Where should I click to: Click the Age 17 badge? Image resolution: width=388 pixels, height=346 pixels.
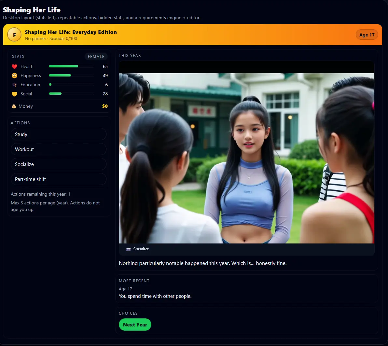click(x=367, y=35)
